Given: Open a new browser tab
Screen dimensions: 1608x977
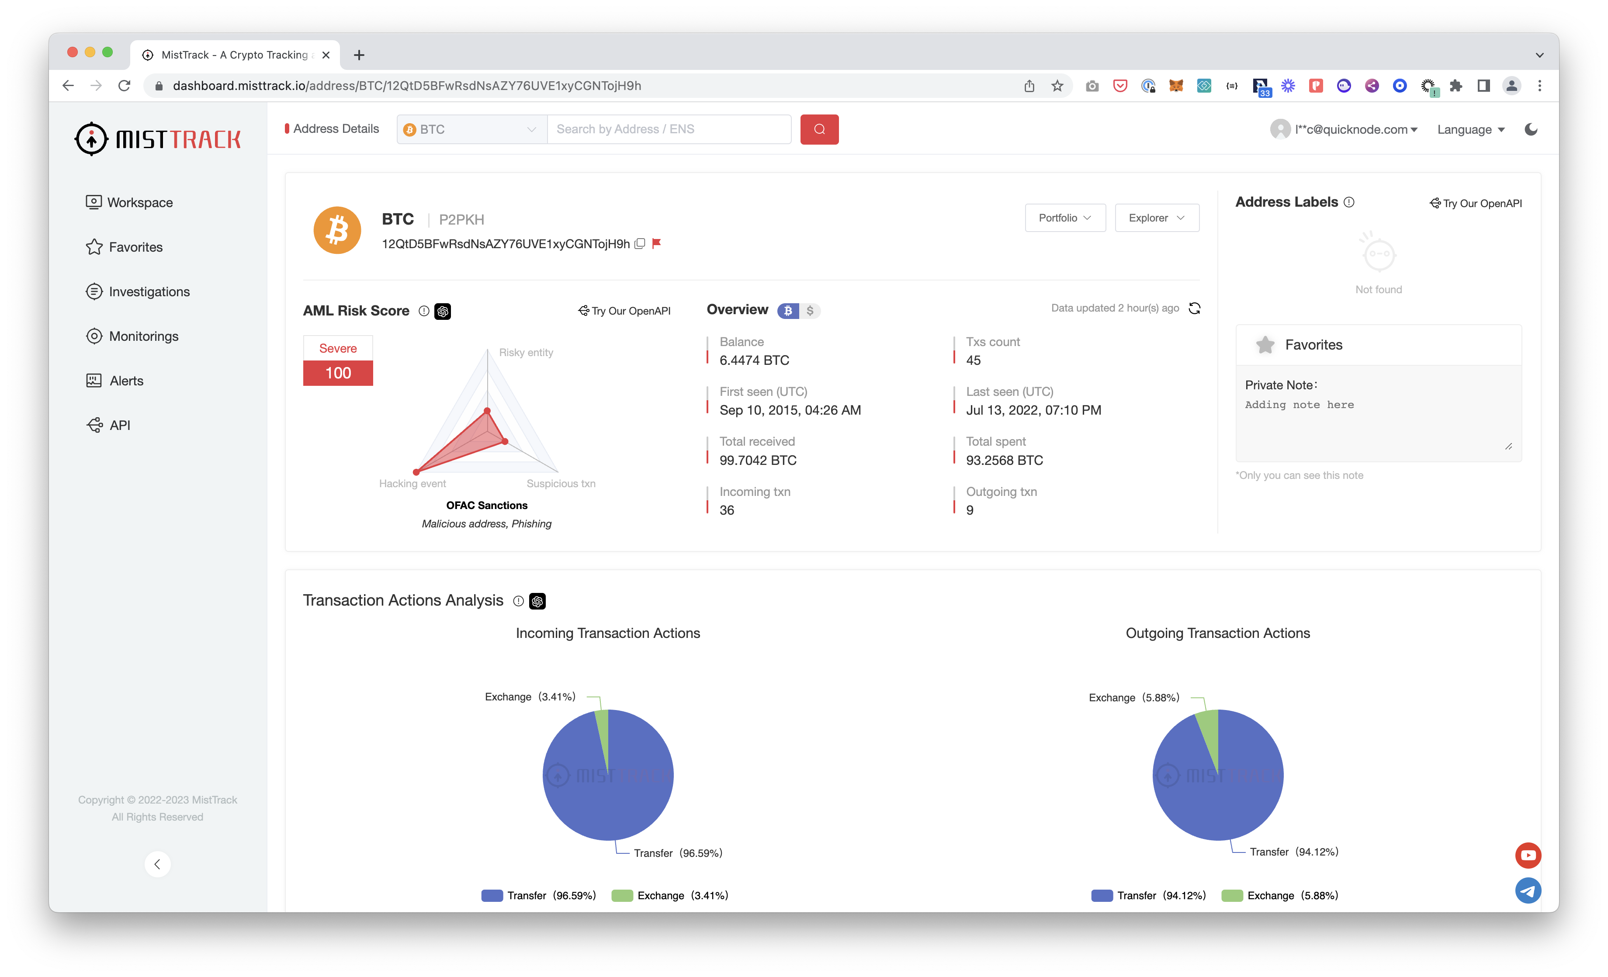Looking at the screenshot, I should (358, 55).
